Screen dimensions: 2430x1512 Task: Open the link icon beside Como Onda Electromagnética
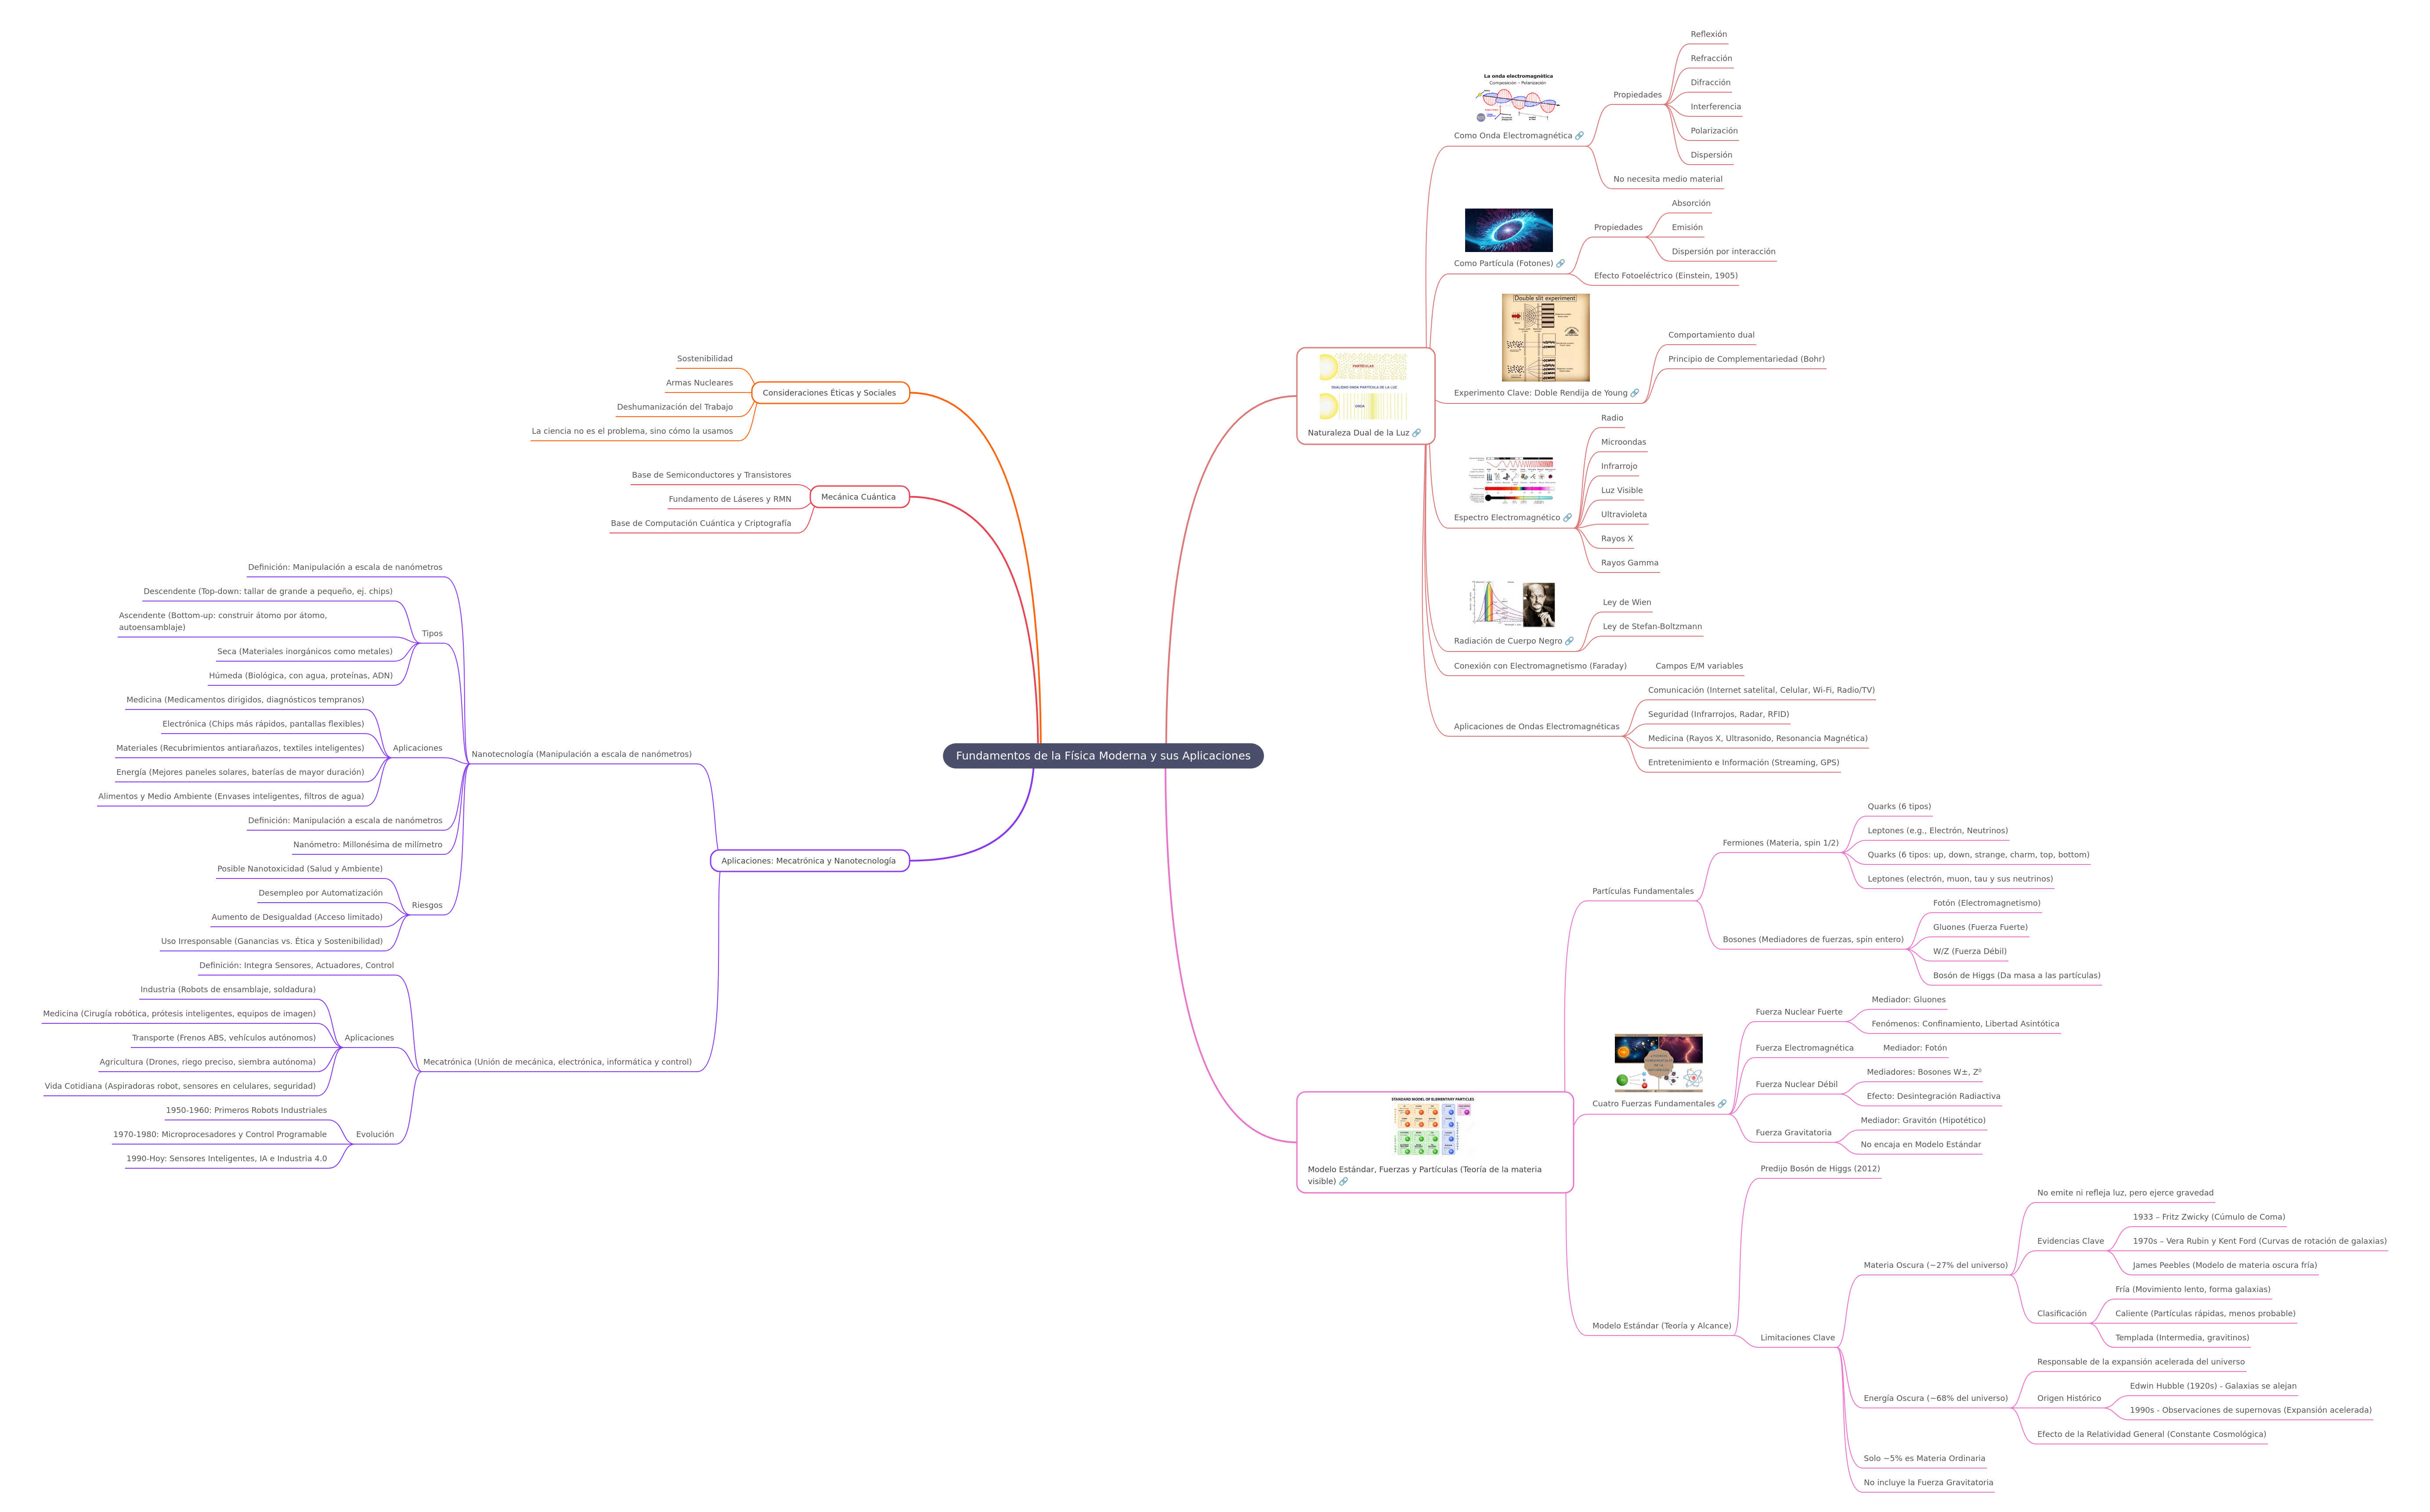click(x=1579, y=136)
